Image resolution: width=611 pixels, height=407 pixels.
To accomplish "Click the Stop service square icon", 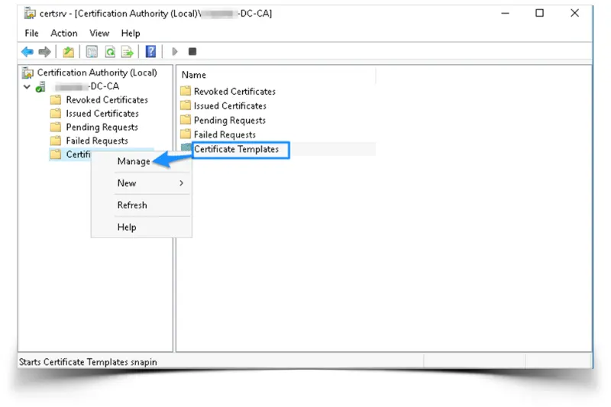I will pos(192,51).
